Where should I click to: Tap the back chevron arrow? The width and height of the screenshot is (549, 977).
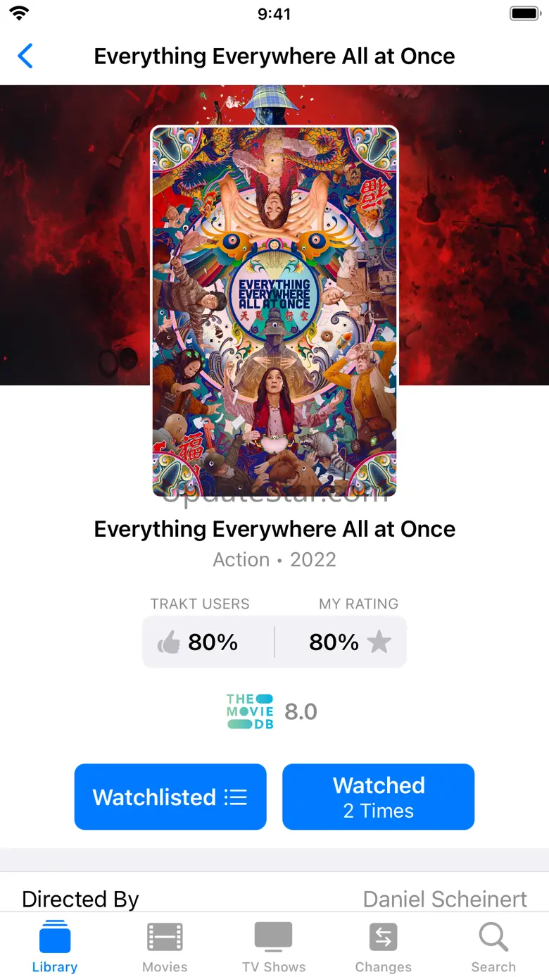click(25, 56)
